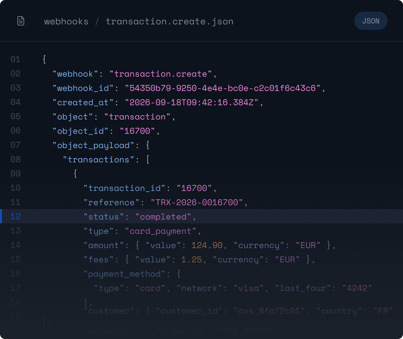Click the amount value 124.90
This screenshot has height=339, width=403.
point(207,245)
